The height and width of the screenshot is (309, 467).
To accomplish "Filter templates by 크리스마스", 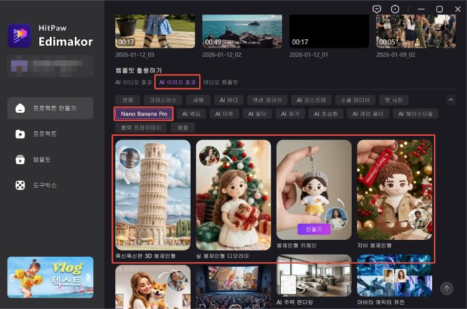I will (x=163, y=100).
